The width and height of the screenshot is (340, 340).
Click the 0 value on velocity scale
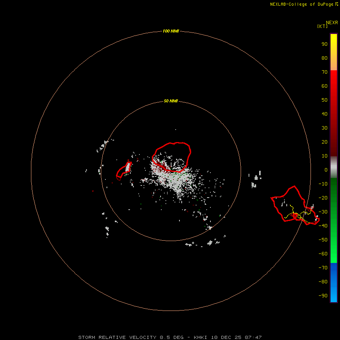coord(326,170)
